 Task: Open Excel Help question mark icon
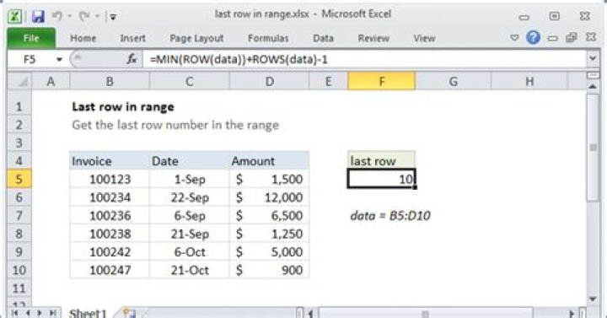click(x=533, y=38)
